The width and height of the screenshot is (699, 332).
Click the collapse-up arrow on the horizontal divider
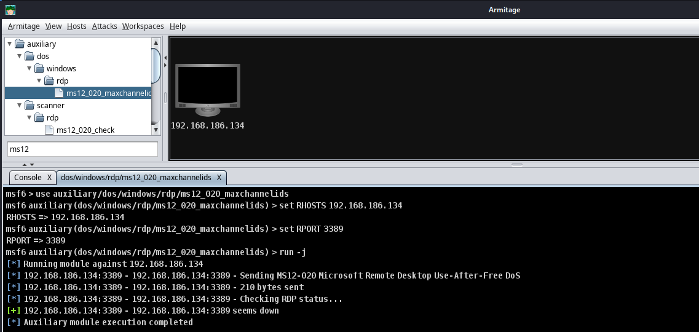pyautogui.click(x=25, y=165)
